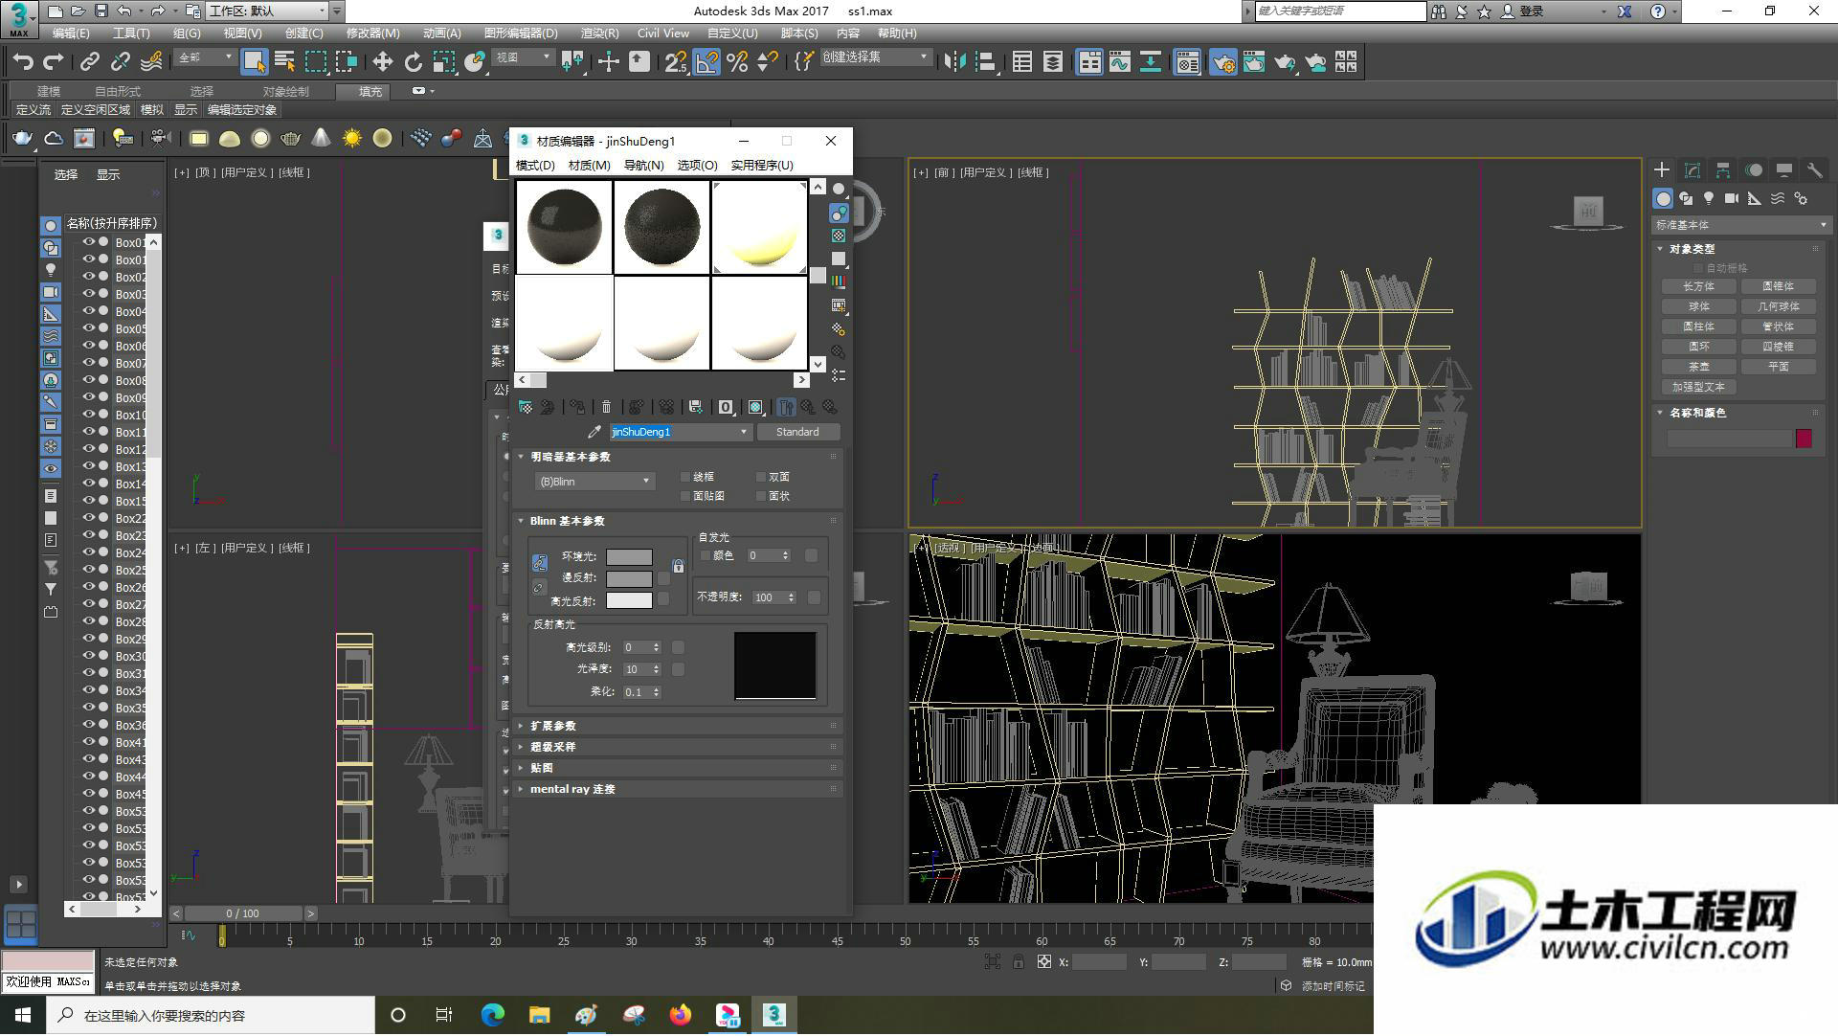1838x1036 pixels.
Task: Toggle visibility eye of Box41
Action: [x=89, y=742]
